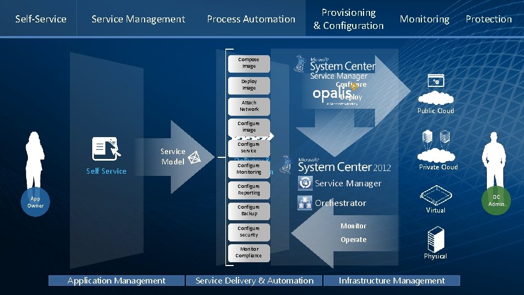Click the Configure Backup step
The height and width of the screenshot is (295, 524).
tap(249, 211)
